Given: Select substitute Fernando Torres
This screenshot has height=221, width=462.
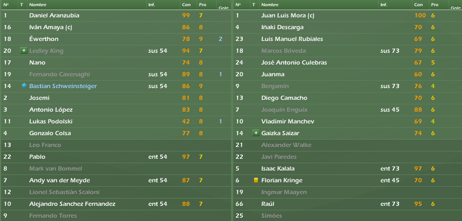Looking at the screenshot, I should coord(53,215).
